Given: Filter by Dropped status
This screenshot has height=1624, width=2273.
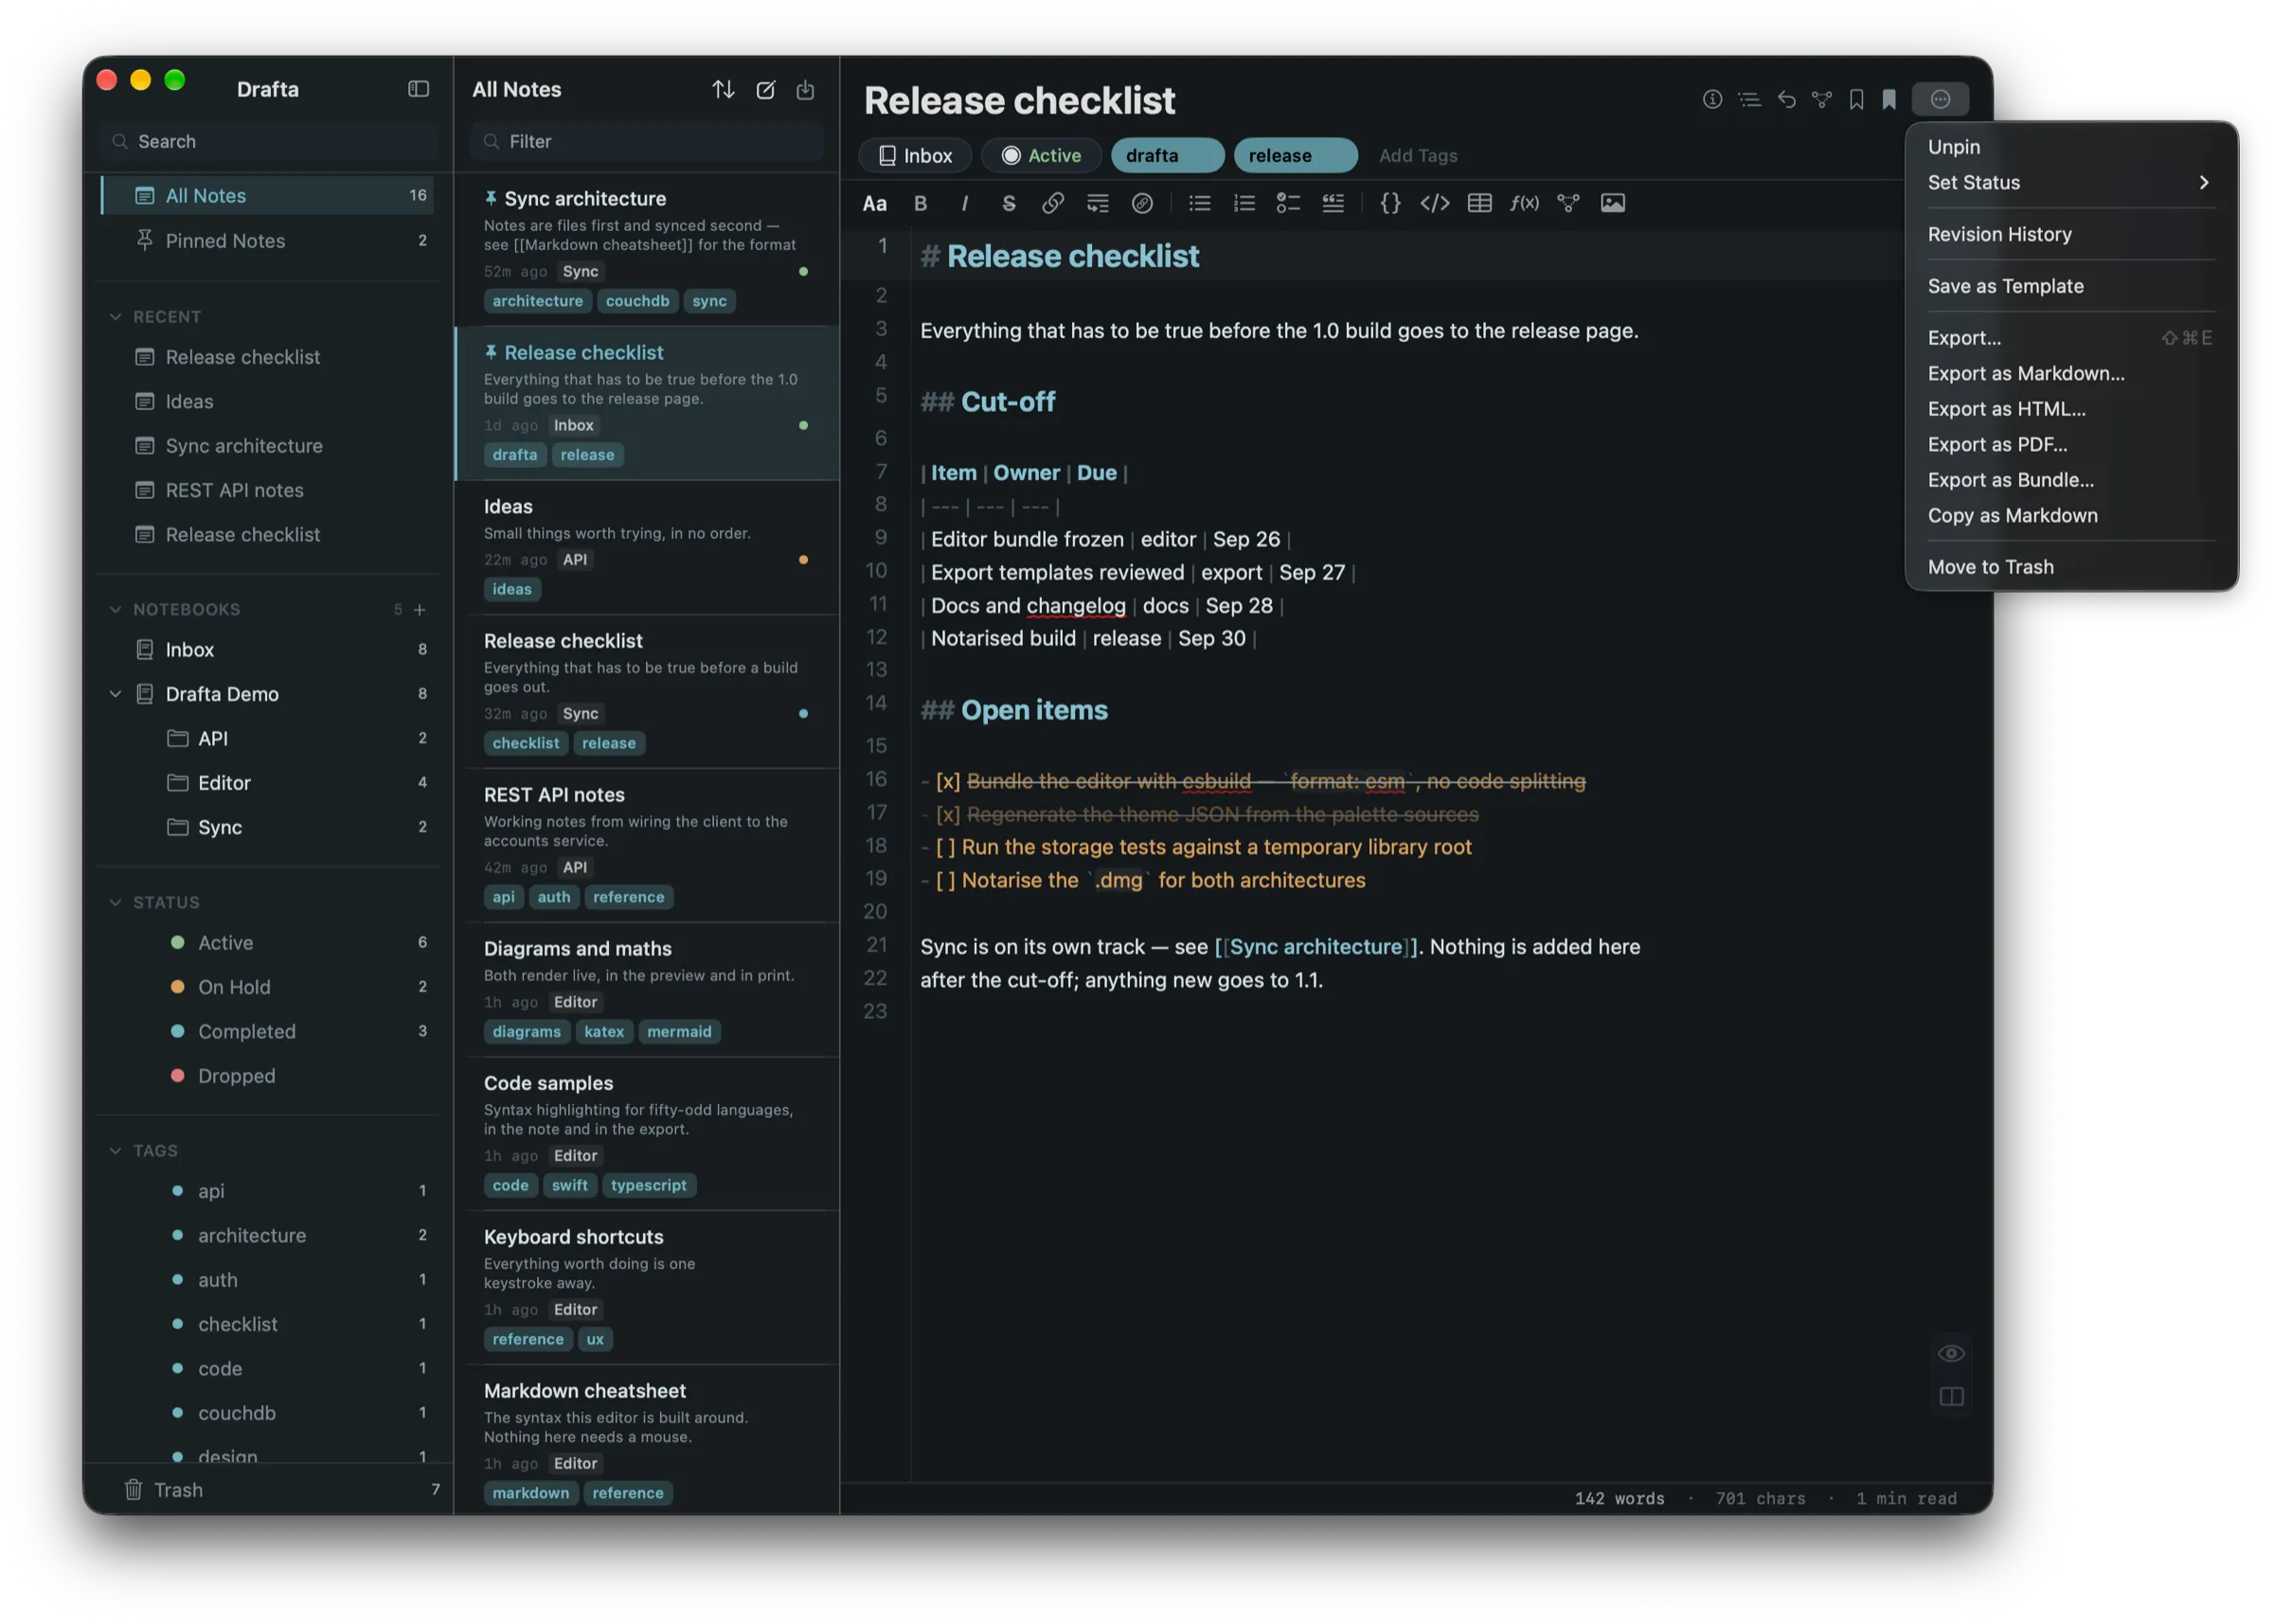Looking at the screenshot, I should click(x=269, y=1075).
